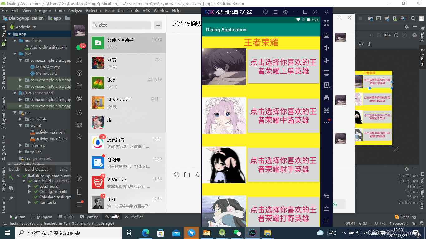Click Nox volume down icon
This screenshot has width=426, height=239.
(x=327, y=60)
